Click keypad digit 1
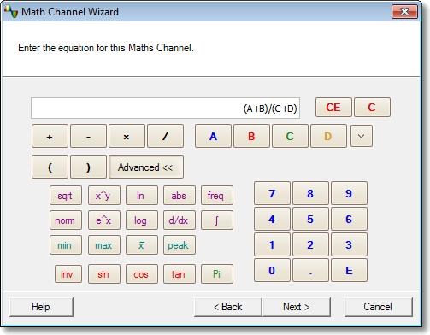Screen dimensions: 430x335 click(x=272, y=244)
